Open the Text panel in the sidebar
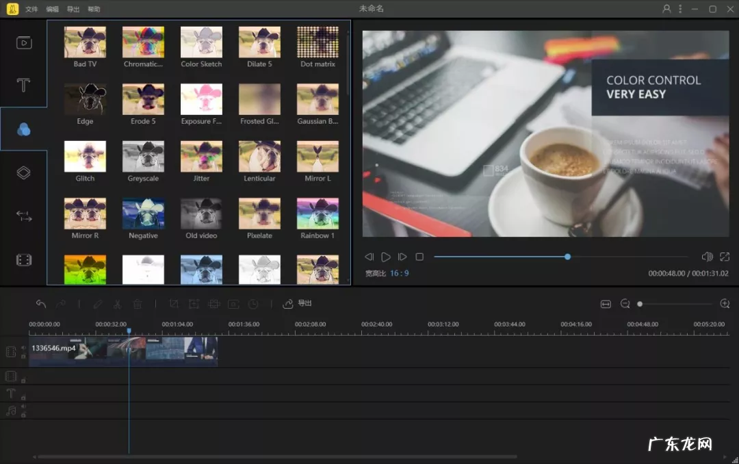 pyautogui.click(x=23, y=86)
